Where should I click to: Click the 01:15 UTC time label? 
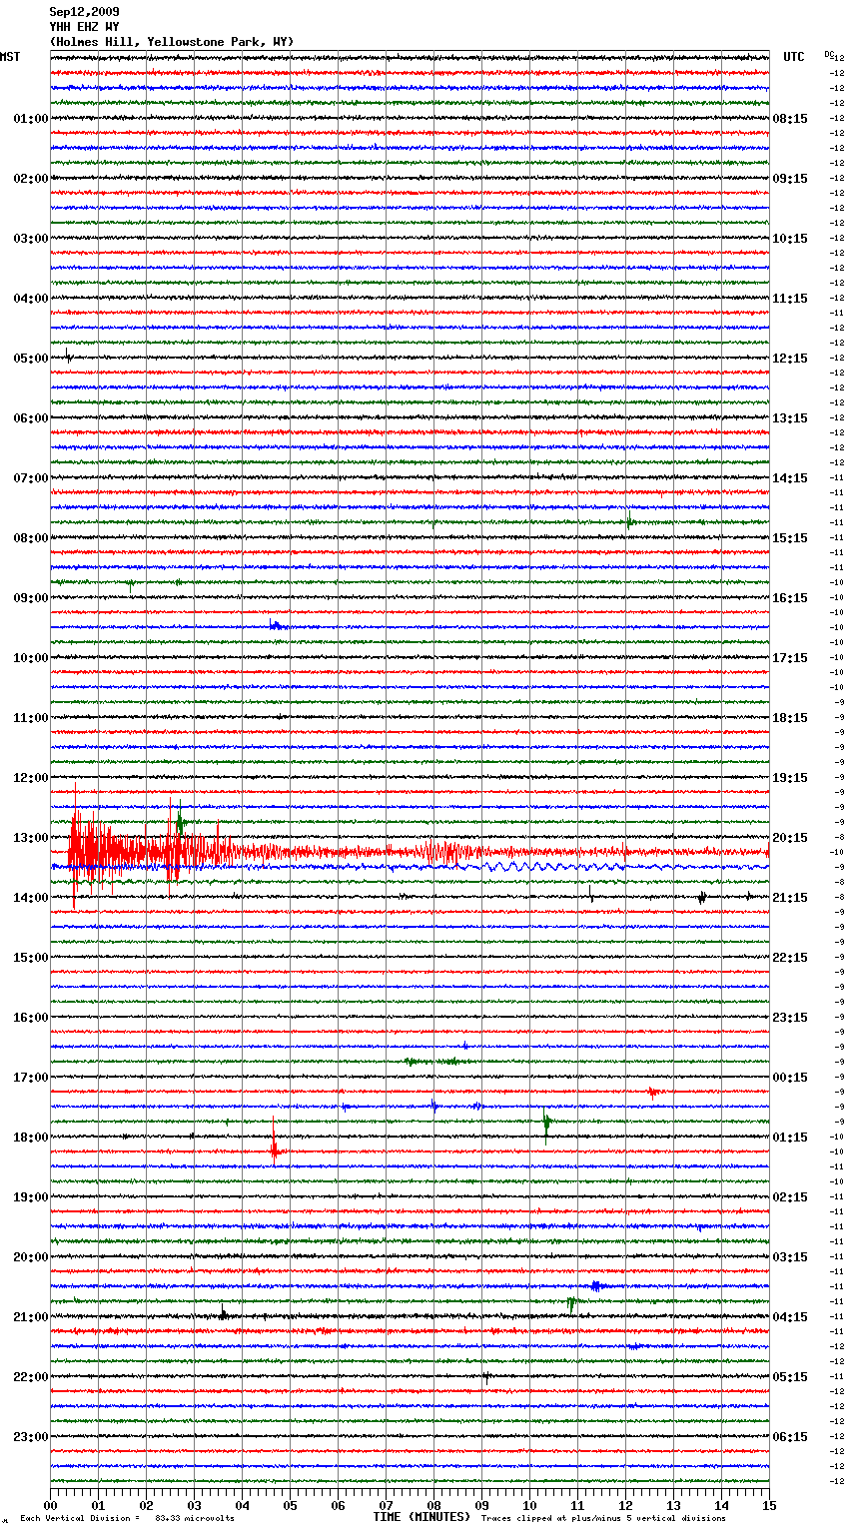coord(790,1138)
